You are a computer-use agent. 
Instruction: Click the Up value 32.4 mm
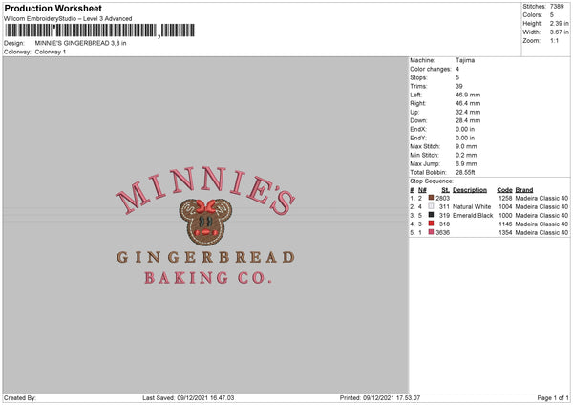(468, 112)
